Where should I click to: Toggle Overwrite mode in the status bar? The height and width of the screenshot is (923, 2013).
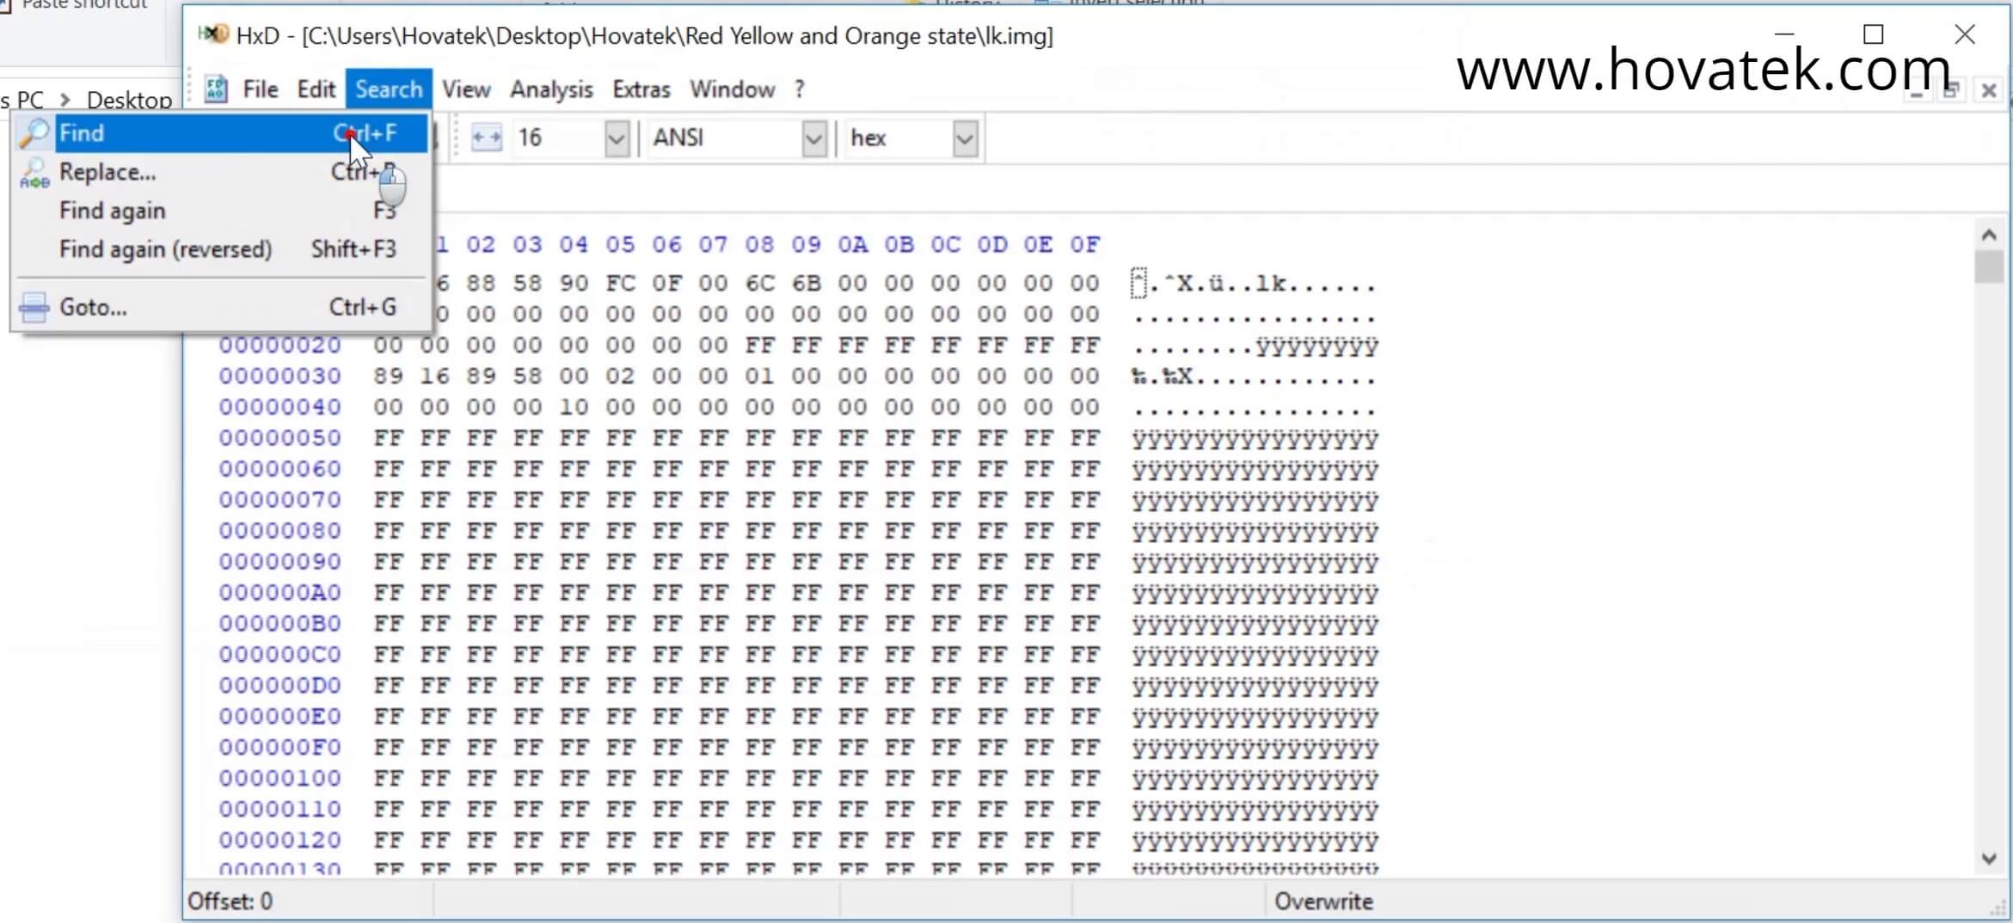[x=1324, y=902]
